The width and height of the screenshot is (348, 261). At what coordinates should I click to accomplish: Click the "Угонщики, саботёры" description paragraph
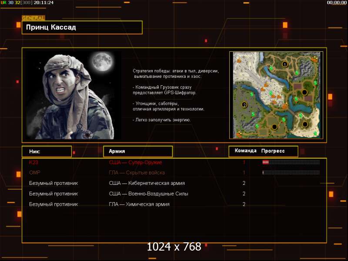coord(168,106)
